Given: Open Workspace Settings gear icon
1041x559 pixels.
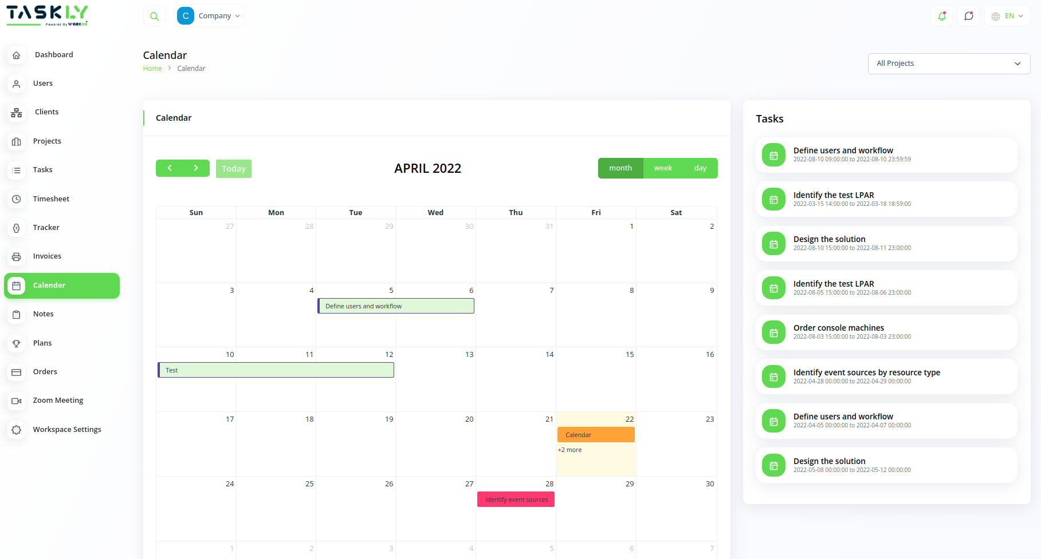Looking at the screenshot, I should tap(17, 430).
